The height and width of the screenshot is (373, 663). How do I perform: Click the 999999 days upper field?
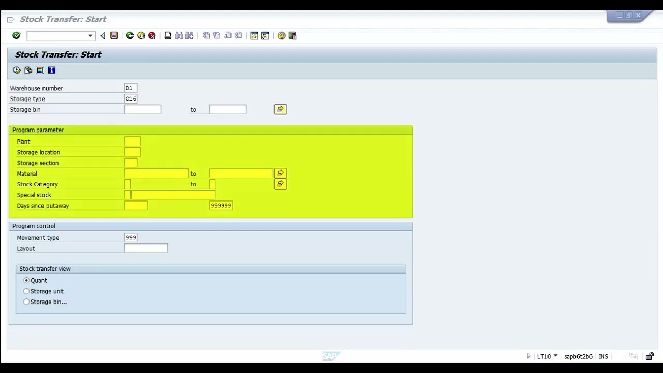pyautogui.click(x=221, y=206)
